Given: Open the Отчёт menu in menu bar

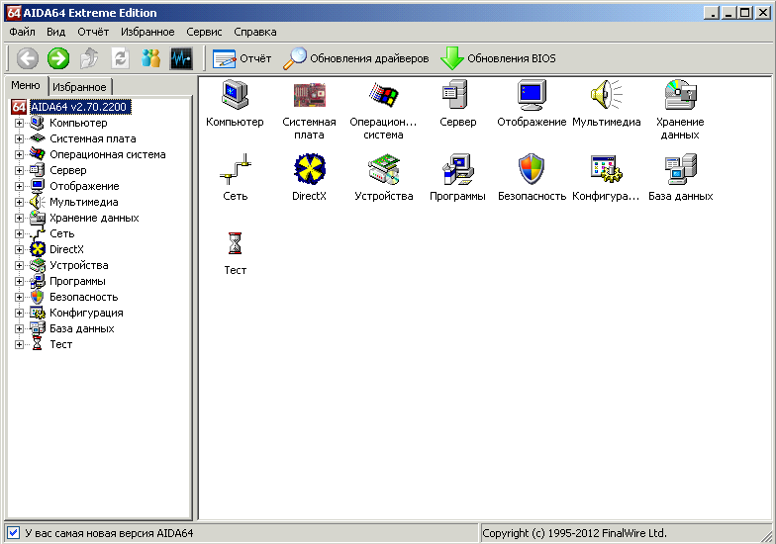Looking at the screenshot, I should tap(93, 32).
